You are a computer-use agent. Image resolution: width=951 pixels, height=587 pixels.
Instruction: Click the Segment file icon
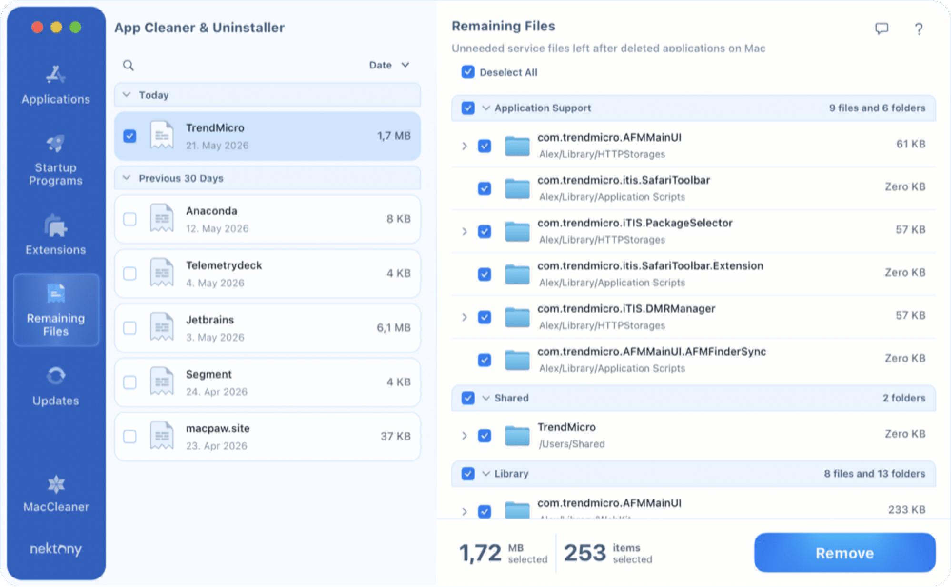tap(162, 381)
